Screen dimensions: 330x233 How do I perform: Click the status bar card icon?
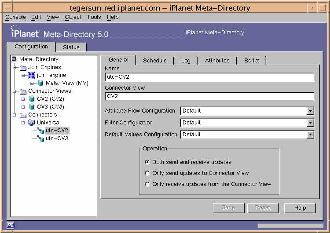10,226
